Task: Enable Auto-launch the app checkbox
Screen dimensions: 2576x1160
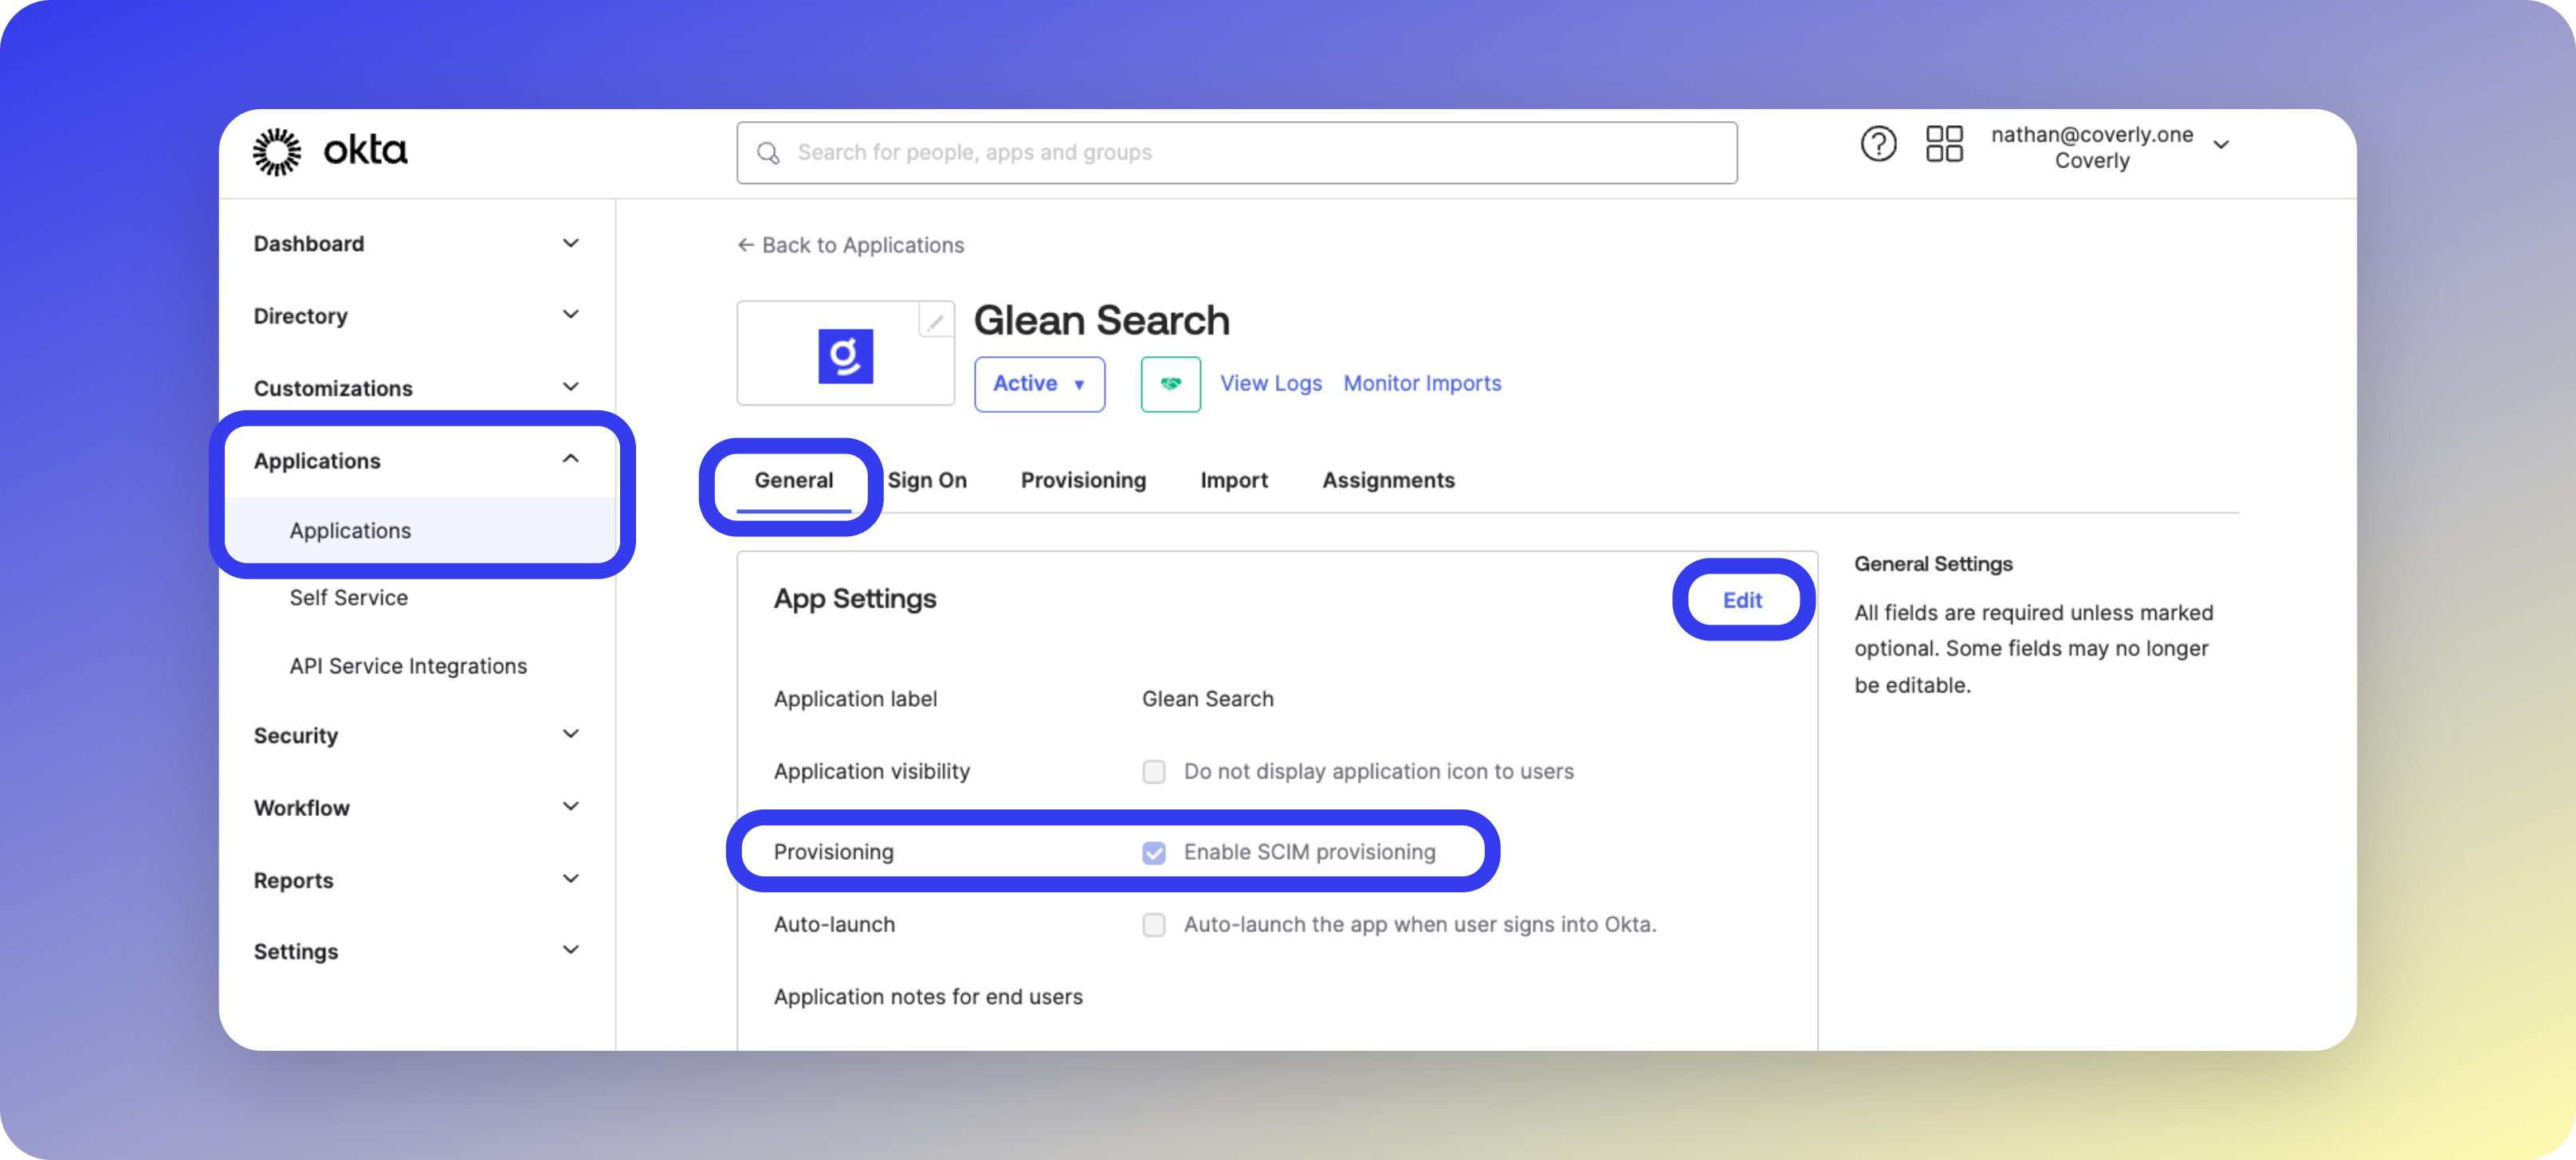Action: tap(1154, 925)
